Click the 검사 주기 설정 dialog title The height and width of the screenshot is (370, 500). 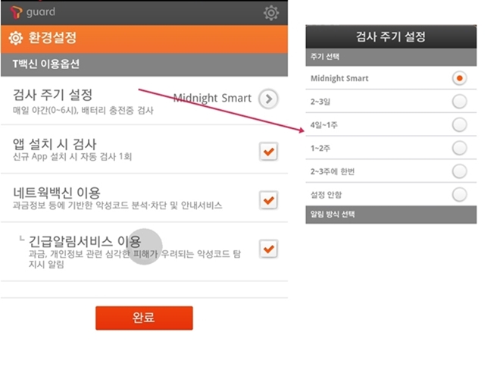391,36
